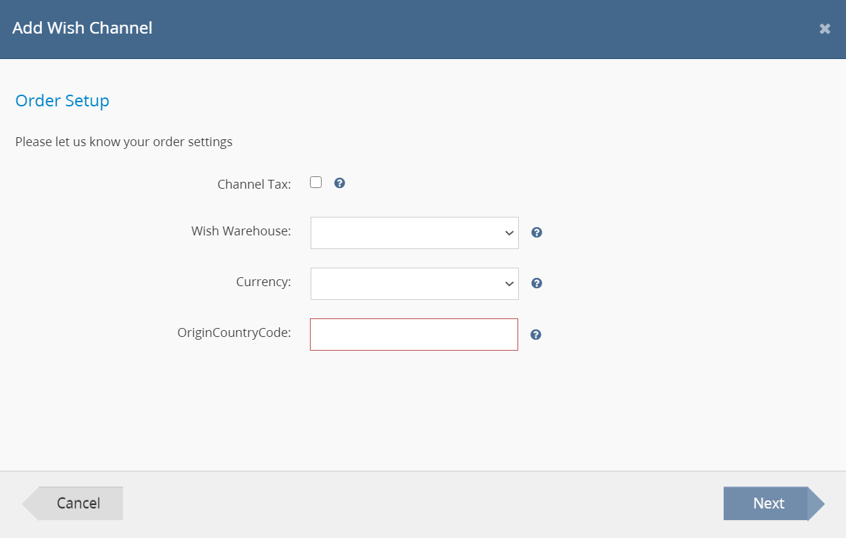The height and width of the screenshot is (538, 846).
Task: Click the help icon beside Channel Tax
Action: [x=339, y=183]
